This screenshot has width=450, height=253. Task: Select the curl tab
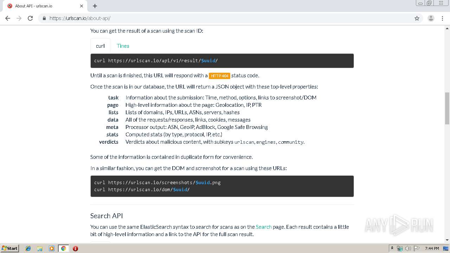[100, 46]
